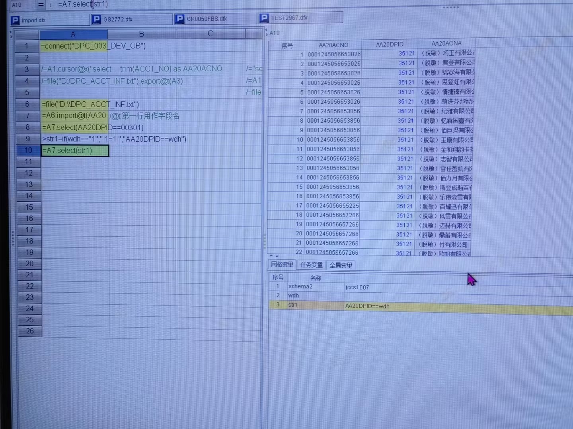Click the A10 cell name box left of the formula bar

point(17,5)
